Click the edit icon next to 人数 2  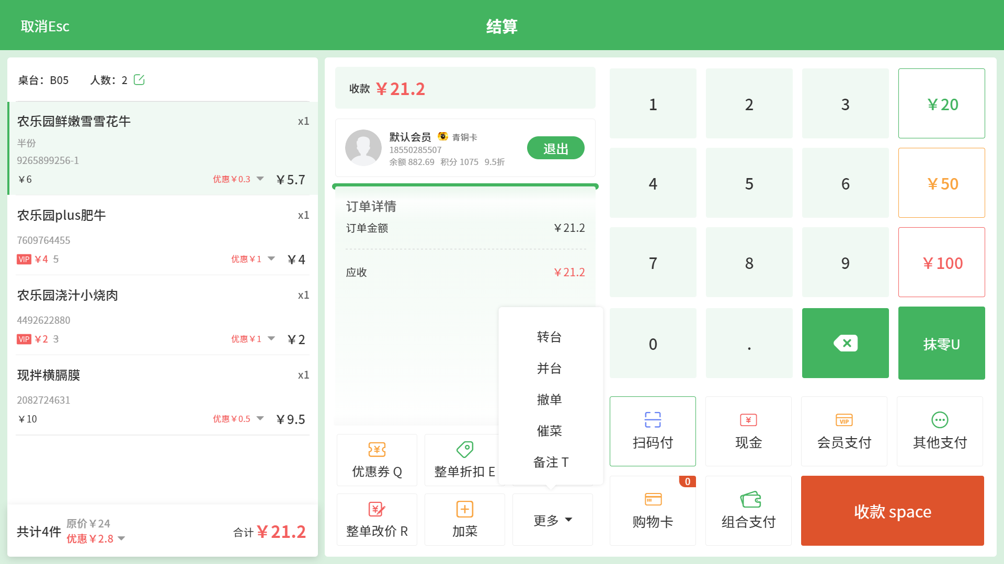139,80
